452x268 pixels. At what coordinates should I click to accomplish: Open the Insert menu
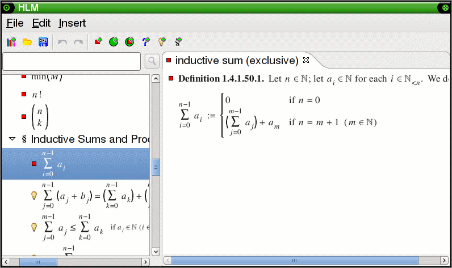[72, 23]
